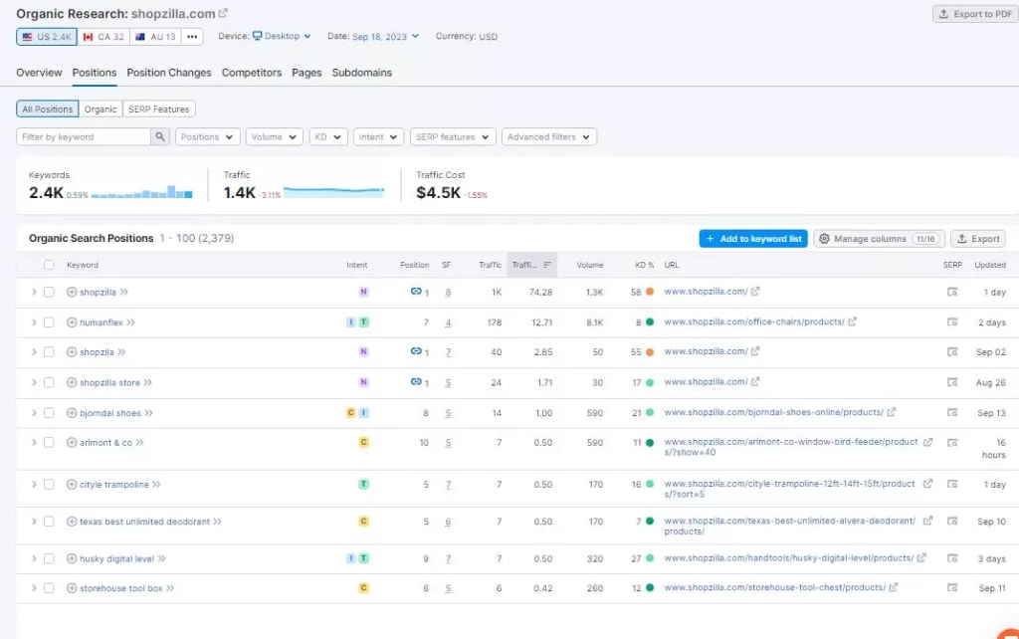Image resolution: width=1019 pixels, height=639 pixels.
Task: Check the box for keyword shopzila
Action: [49, 351]
